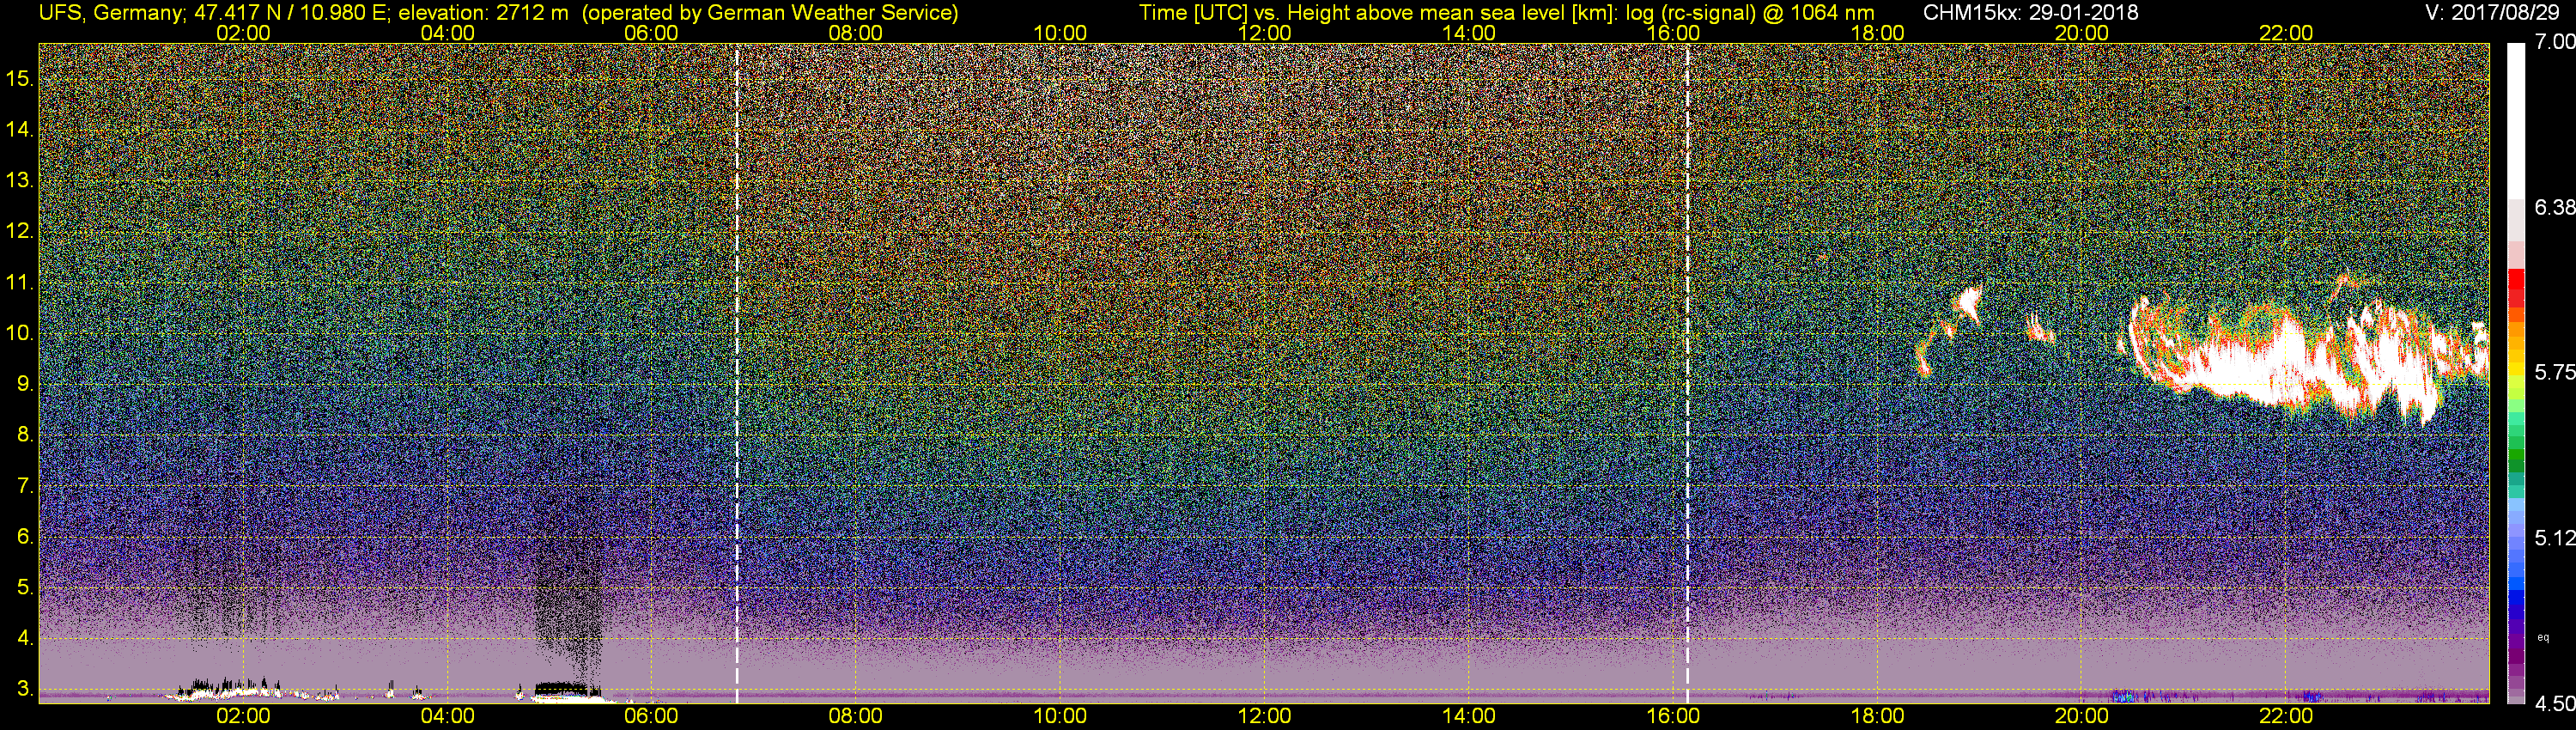Click the 12:00 label on bottom time axis

click(1264, 716)
